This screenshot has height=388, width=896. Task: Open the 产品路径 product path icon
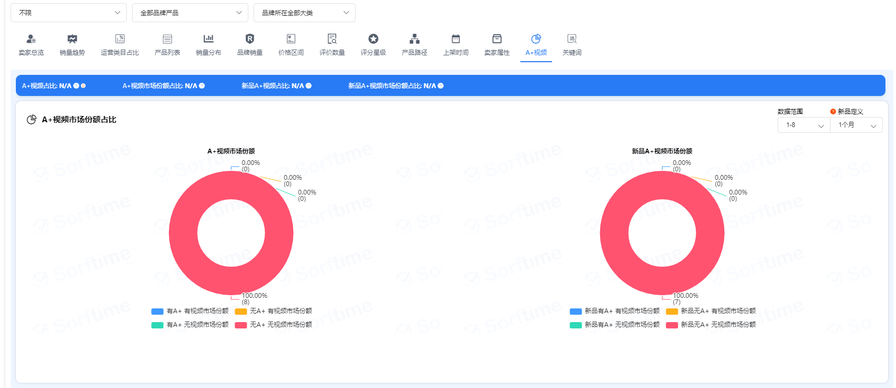tap(415, 39)
